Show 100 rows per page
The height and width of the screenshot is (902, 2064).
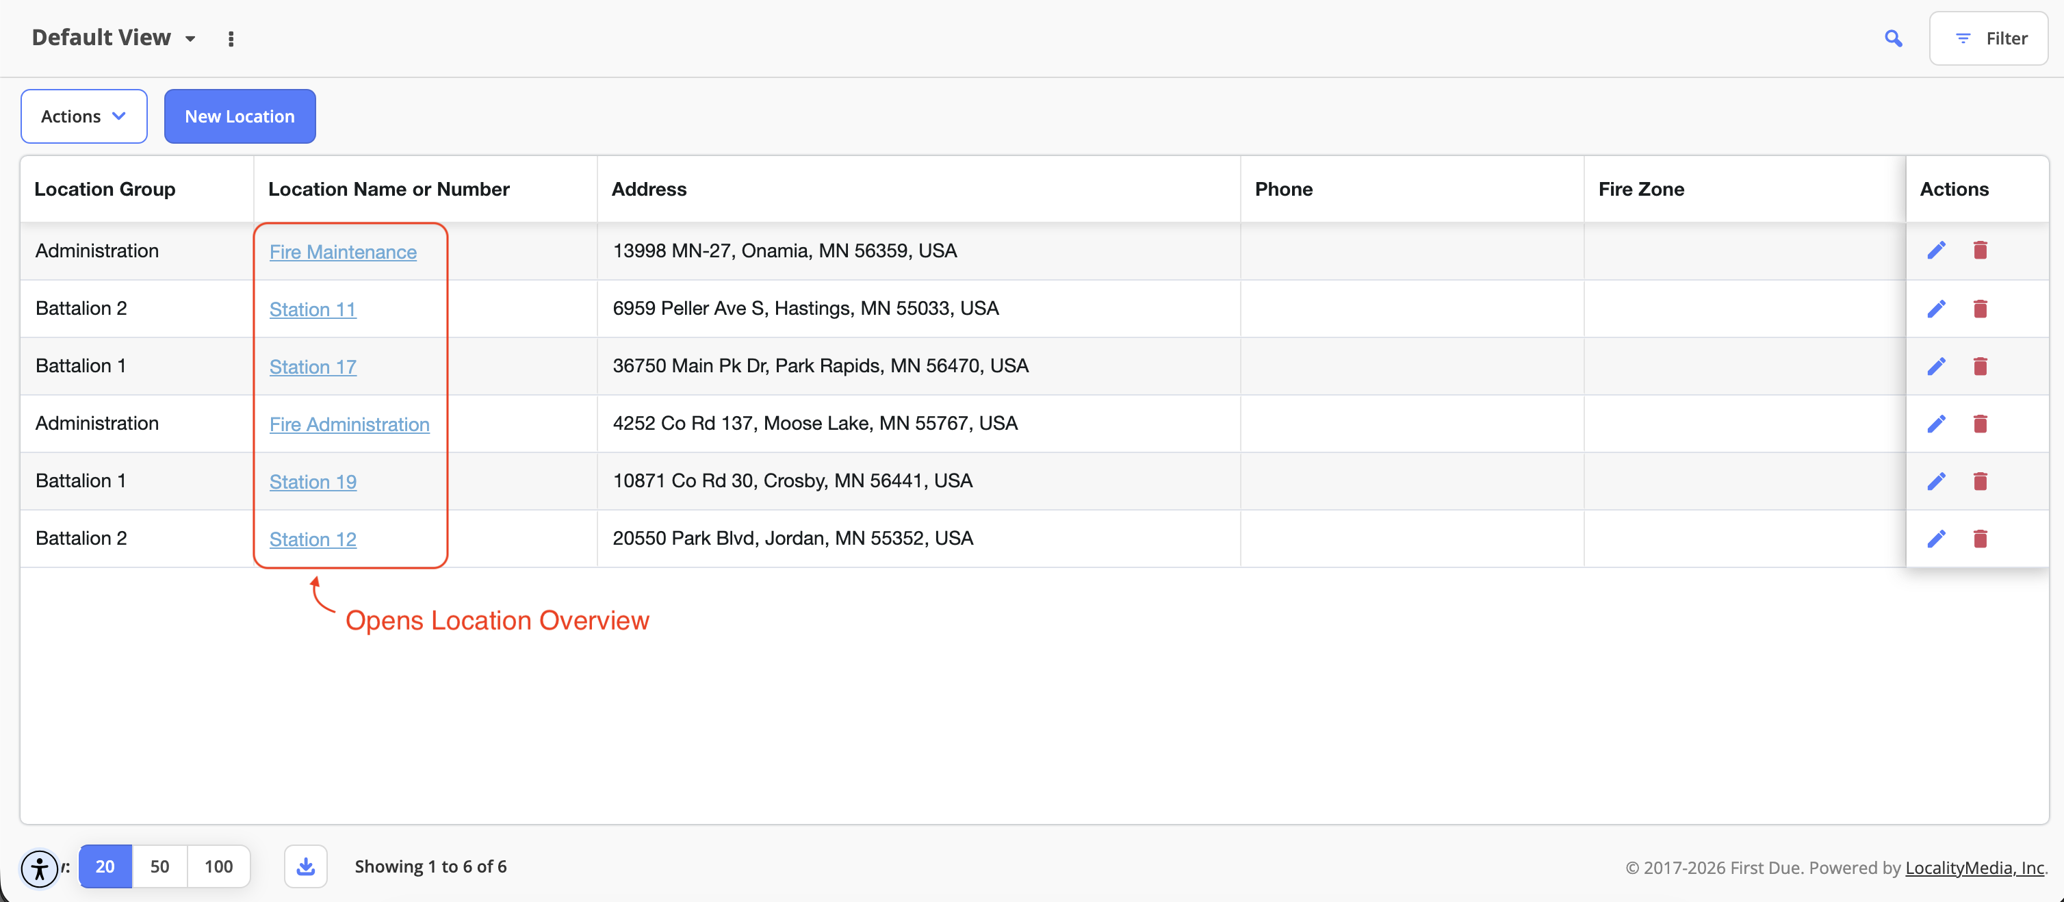coord(219,866)
